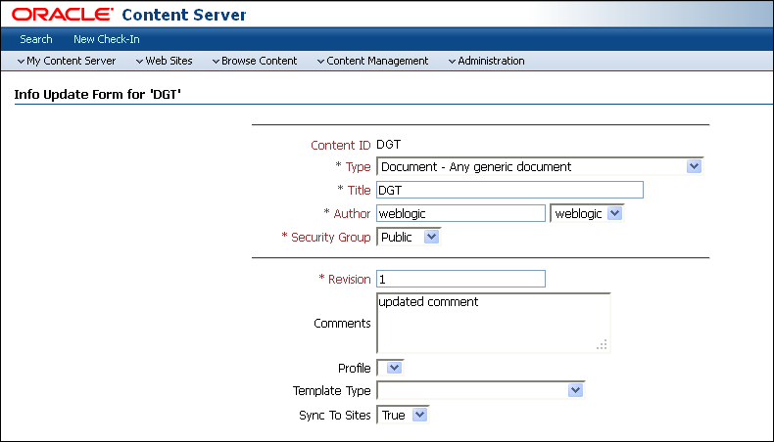This screenshot has height=442, width=774.
Task: Click the Title input field
Action: click(509, 191)
